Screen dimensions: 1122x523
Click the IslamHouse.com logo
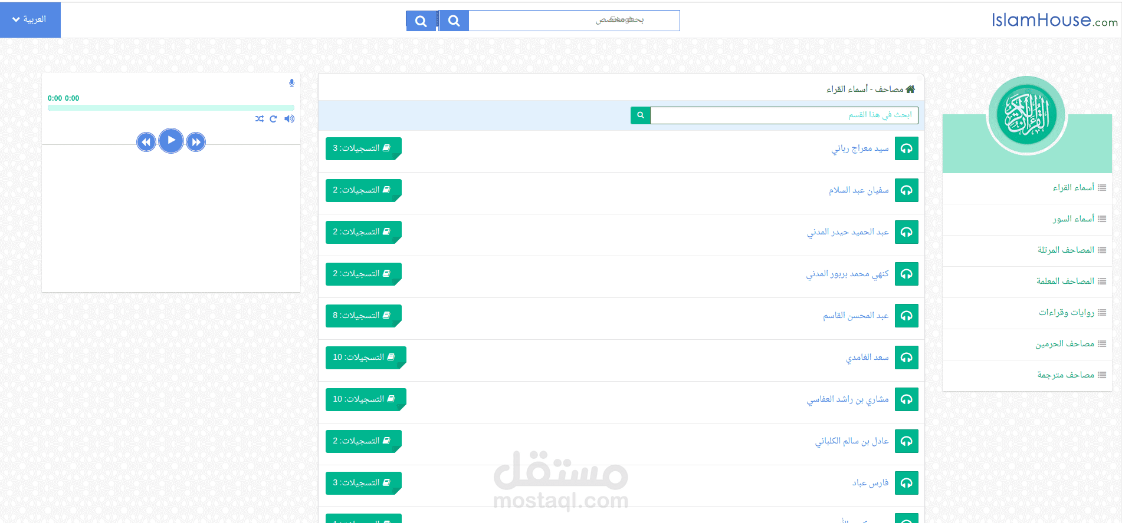coord(1054,20)
